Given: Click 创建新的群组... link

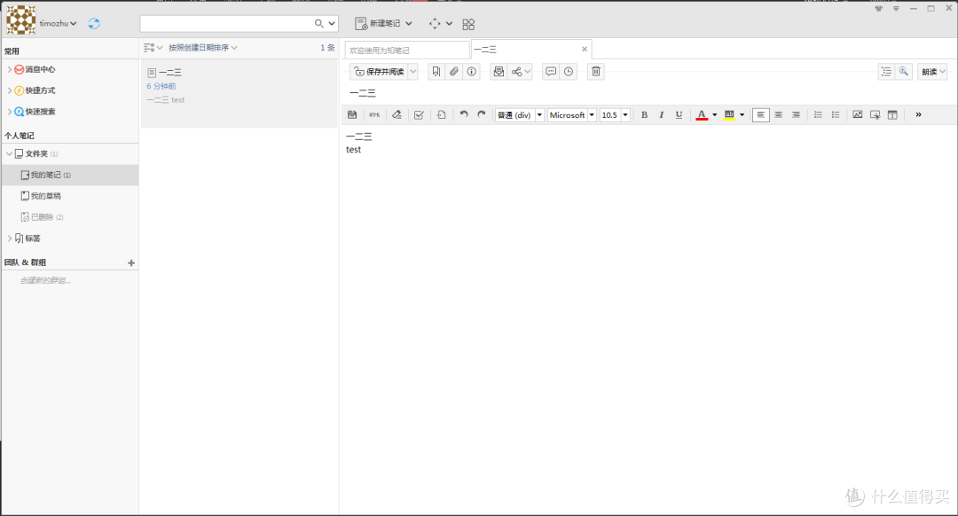Looking at the screenshot, I should [x=45, y=280].
